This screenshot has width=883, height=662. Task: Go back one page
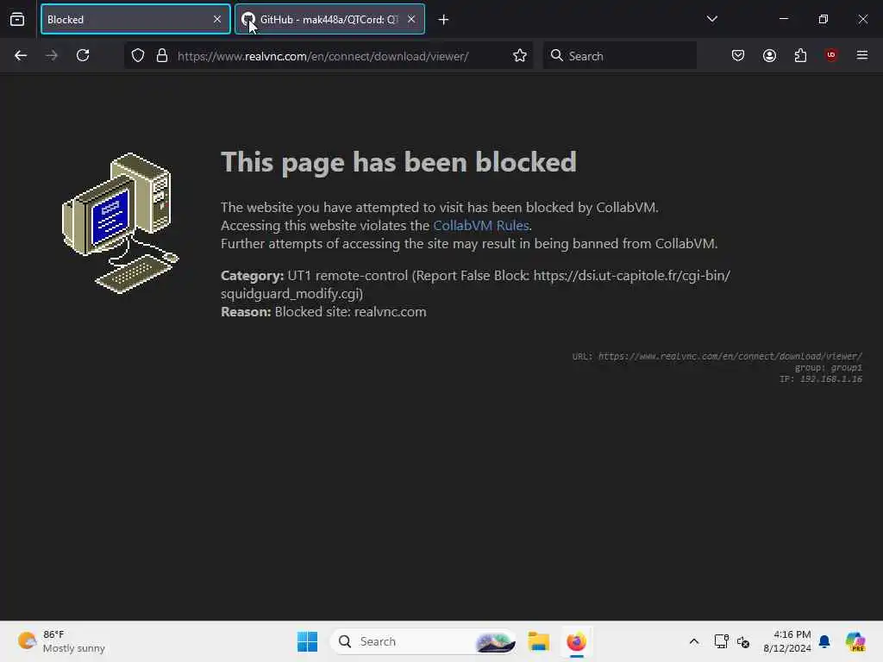(21, 56)
